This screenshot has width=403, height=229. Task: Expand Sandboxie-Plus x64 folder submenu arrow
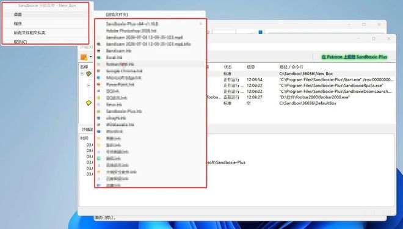pos(201,24)
